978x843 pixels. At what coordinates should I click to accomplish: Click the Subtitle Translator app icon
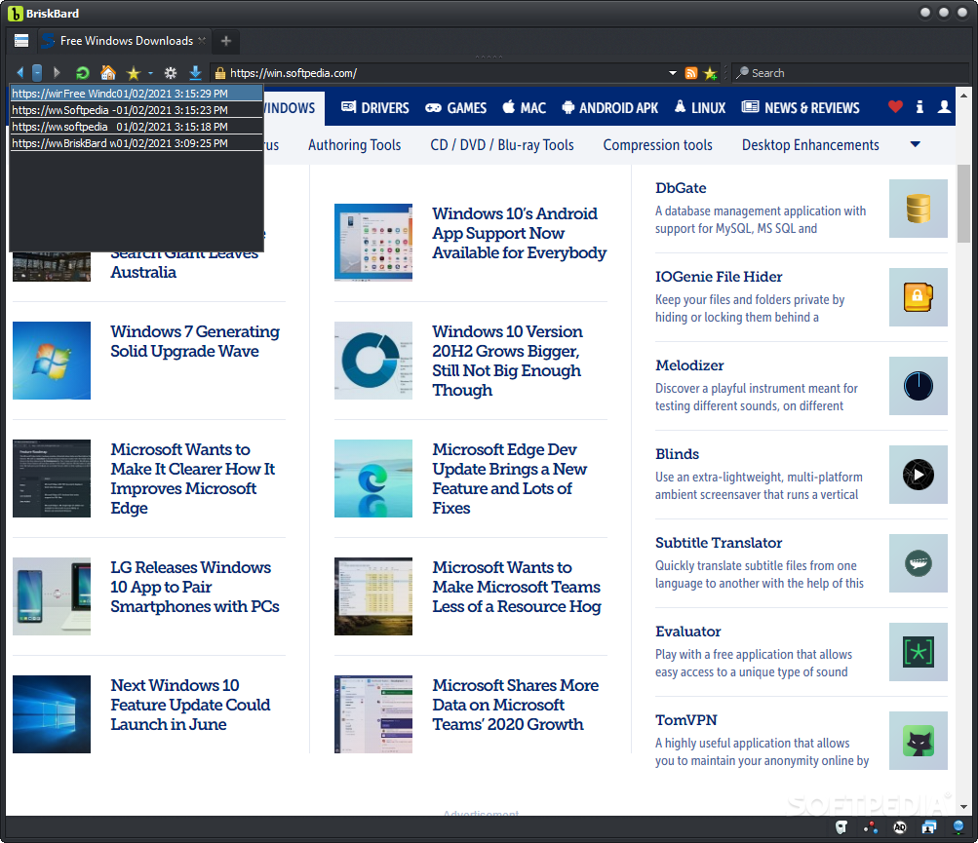tap(919, 563)
